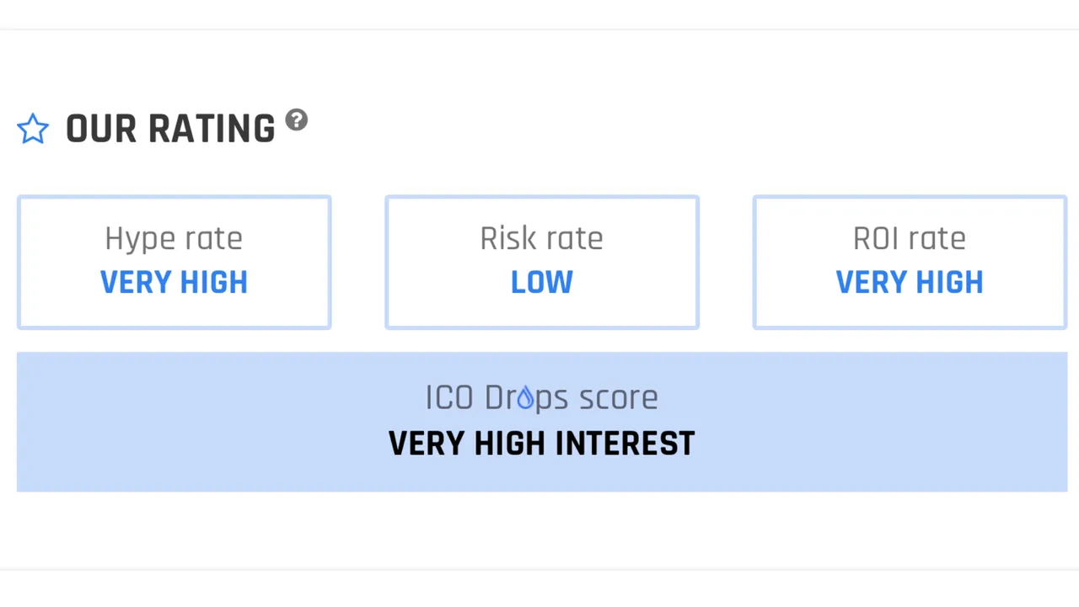This screenshot has width=1079, height=607.
Task: Click the Risk rate card
Action: [x=542, y=263]
